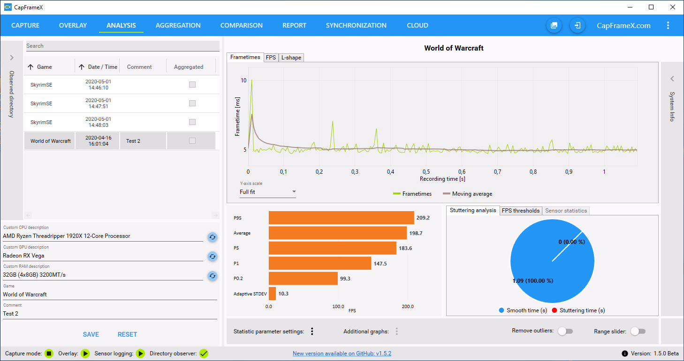Expand the Observed directory panel

click(12, 58)
